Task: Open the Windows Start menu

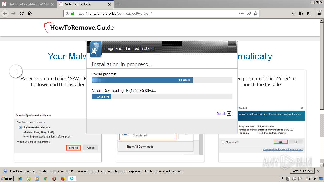Action: 7,178
